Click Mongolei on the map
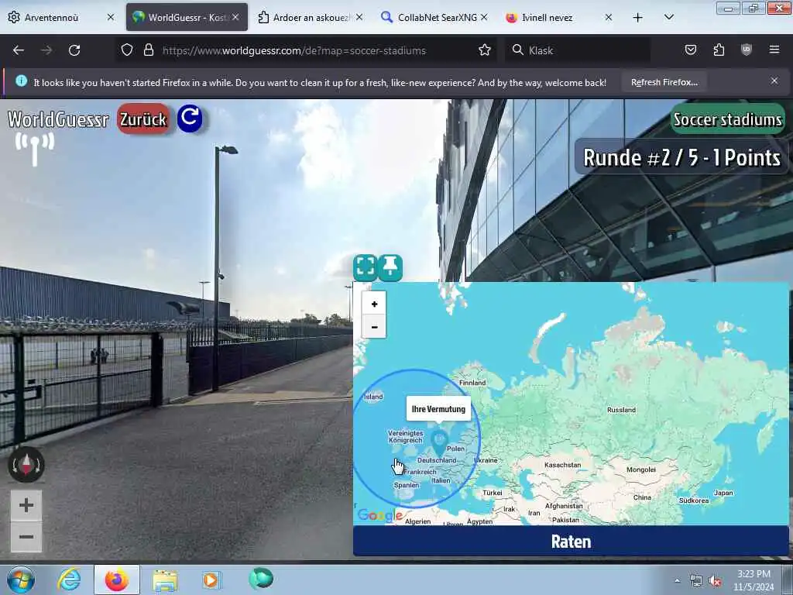793x595 pixels. click(x=640, y=469)
